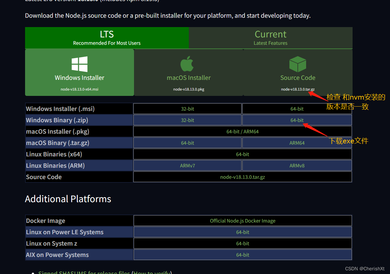The width and height of the screenshot is (390, 274).
Task: Click the Linux Binaries (ARM) row label
Action: click(x=55, y=166)
